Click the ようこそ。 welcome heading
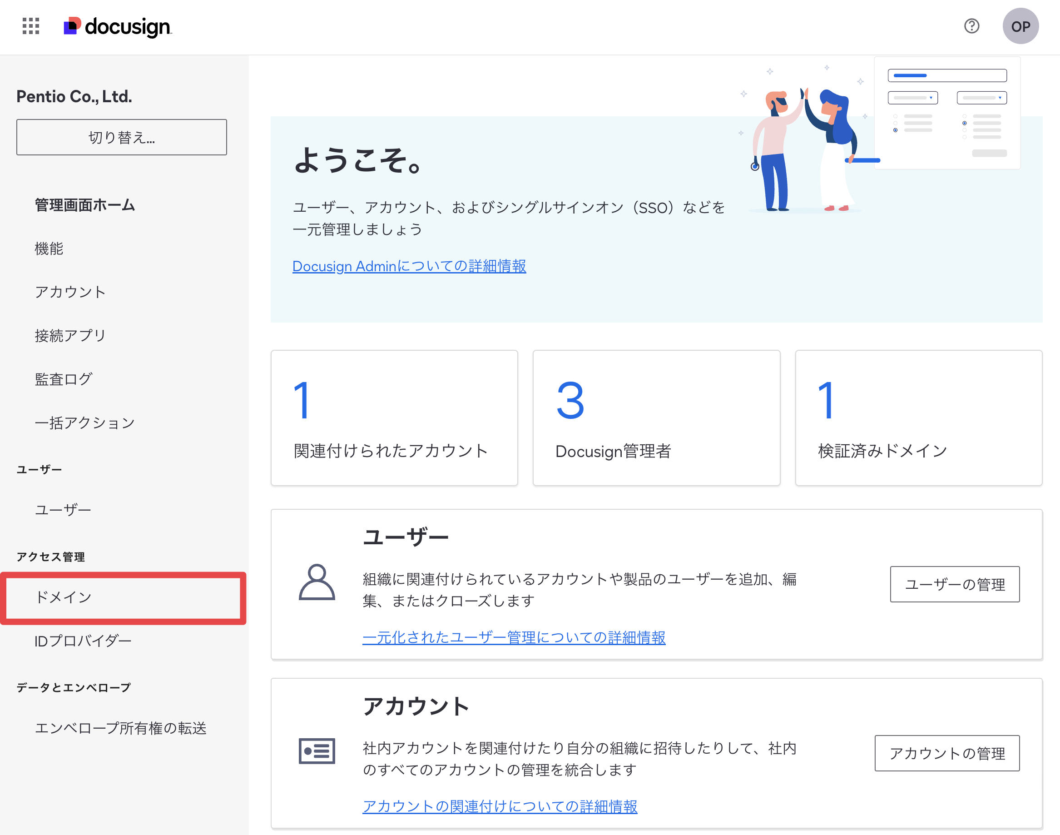Viewport: 1060px width, 835px height. 358,160
